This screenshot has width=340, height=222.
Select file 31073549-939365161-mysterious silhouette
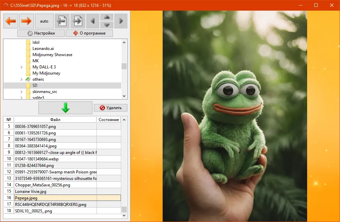[x=55, y=179]
